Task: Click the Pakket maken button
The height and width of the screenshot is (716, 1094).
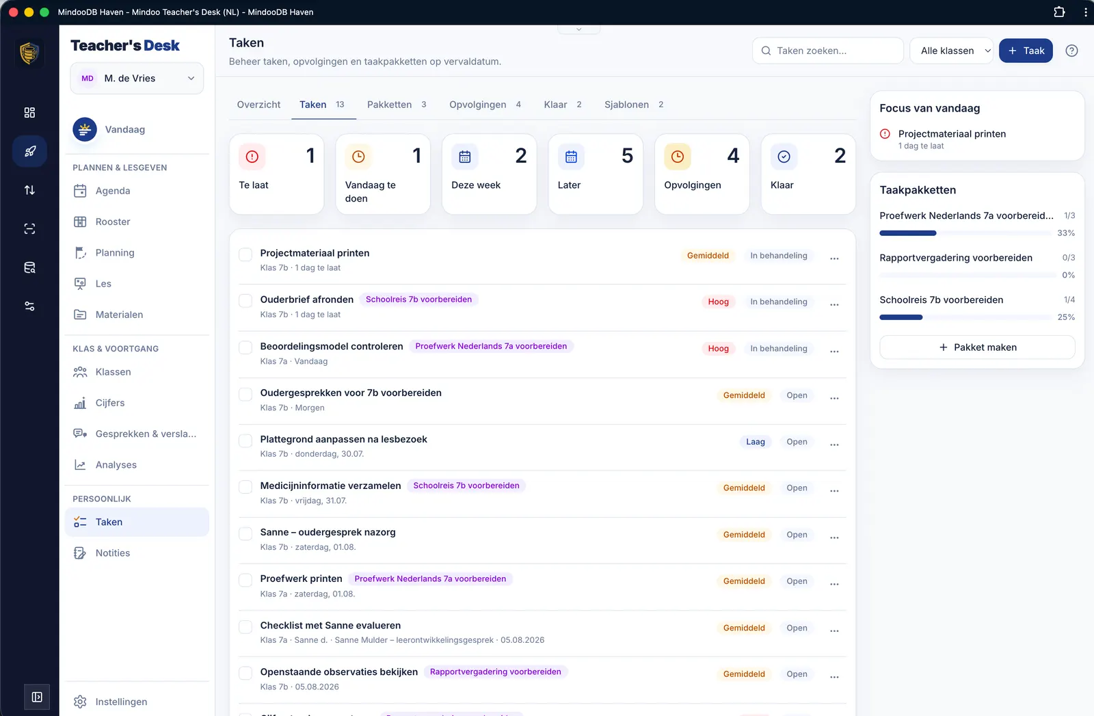Action: [x=977, y=347]
